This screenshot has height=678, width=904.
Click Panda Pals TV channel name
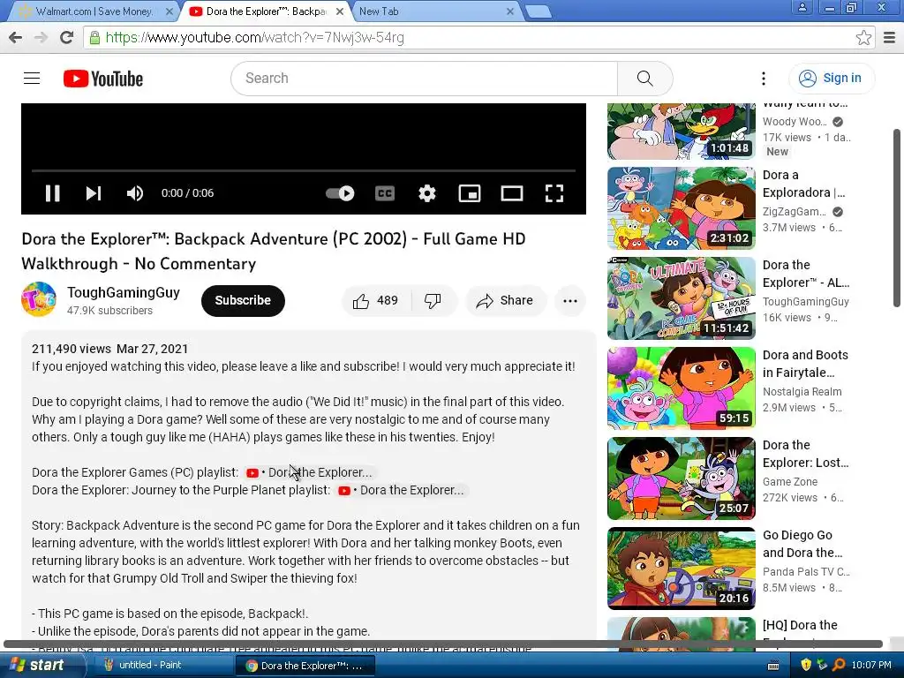(806, 571)
